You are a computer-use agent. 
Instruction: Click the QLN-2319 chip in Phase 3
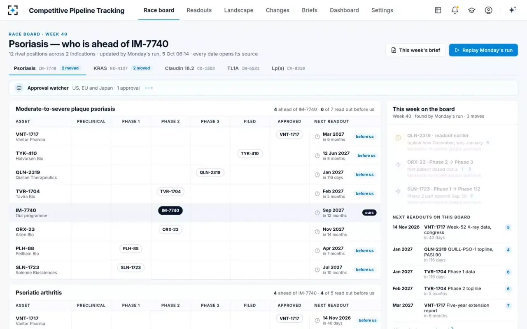(x=210, y=172)
